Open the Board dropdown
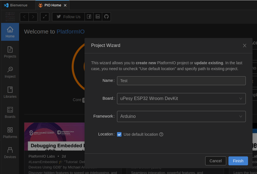The height and width of the screenshot is (174, 257). point(181,99)
